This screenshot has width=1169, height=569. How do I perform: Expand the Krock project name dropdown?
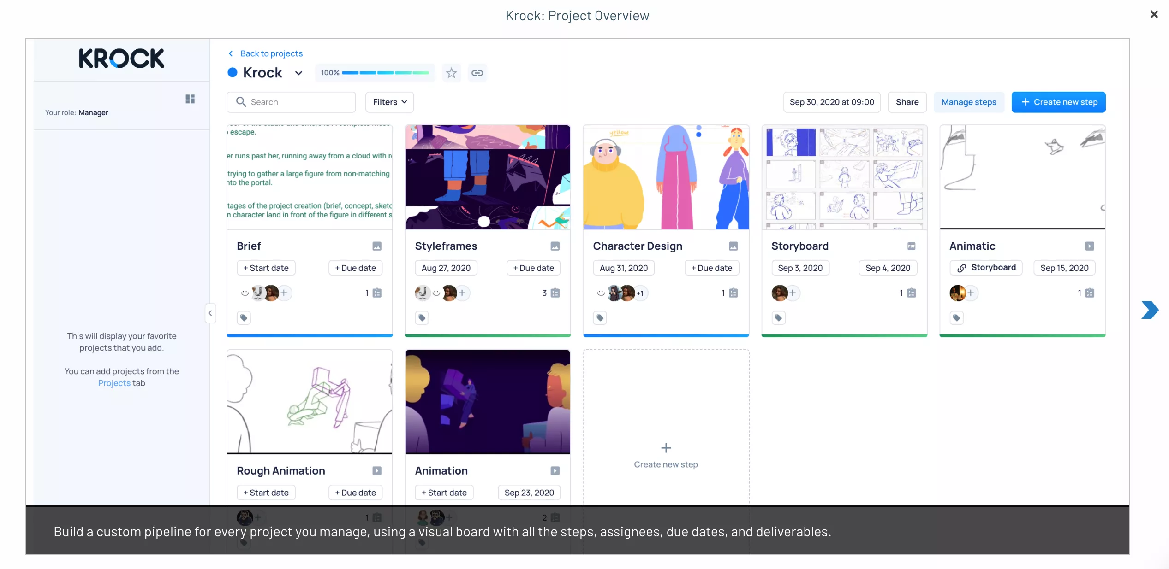coord(298,72)
